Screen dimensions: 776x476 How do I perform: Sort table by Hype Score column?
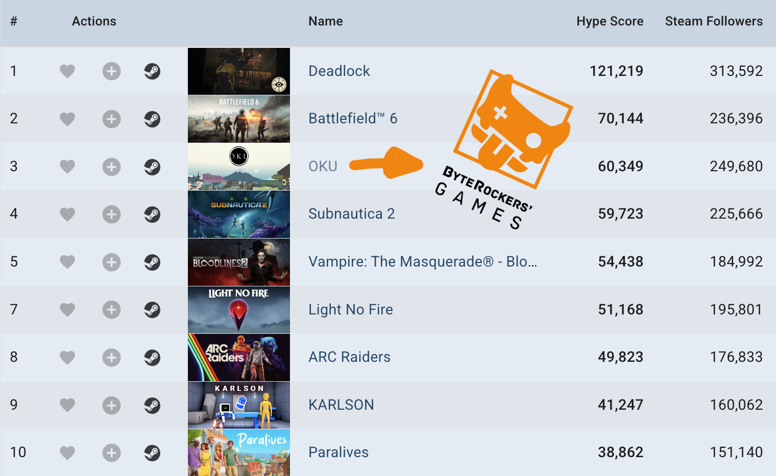[x=610, y=21]
